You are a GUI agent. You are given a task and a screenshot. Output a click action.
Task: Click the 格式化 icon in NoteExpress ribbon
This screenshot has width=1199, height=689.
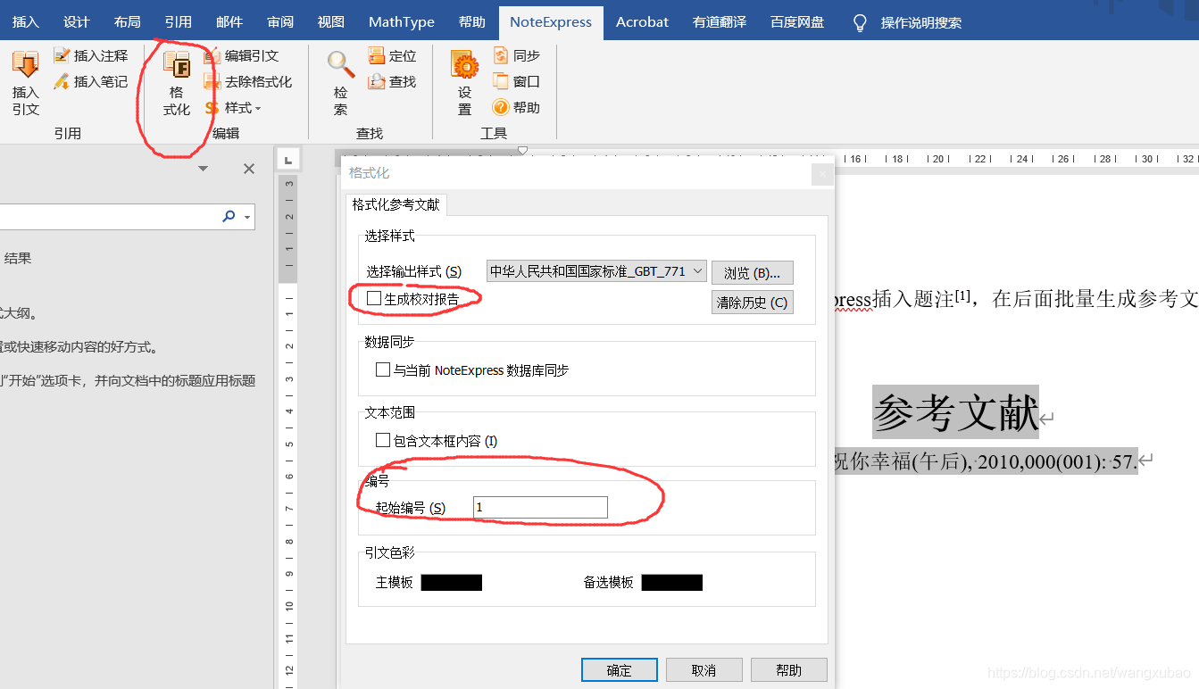[x=177, y=67]
